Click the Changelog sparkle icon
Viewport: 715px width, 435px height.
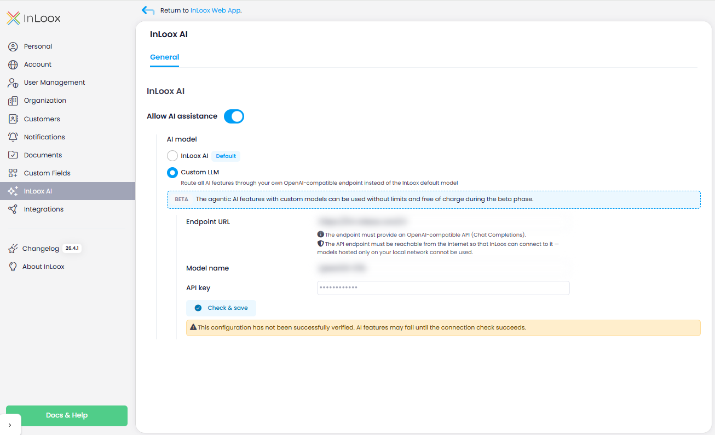tap(13, 249)
